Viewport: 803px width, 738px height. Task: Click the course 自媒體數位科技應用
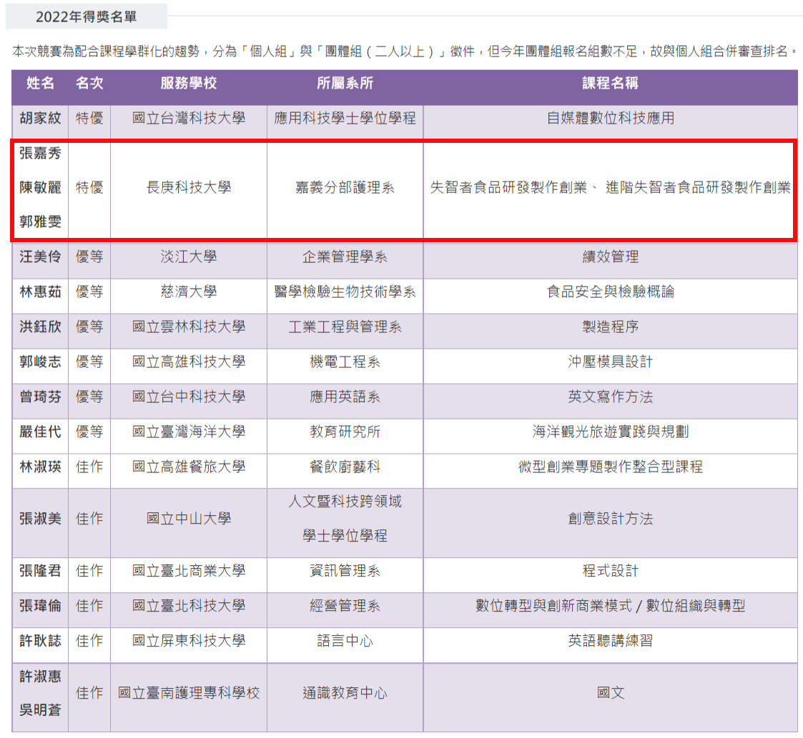(610, 118)
